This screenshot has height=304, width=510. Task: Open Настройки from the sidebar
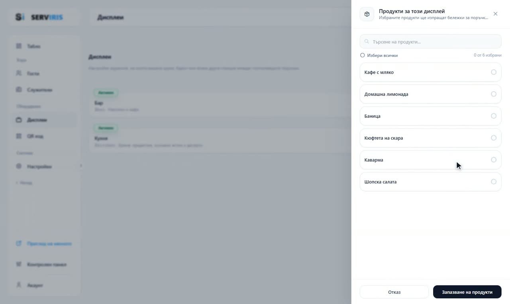pyautogui.click(x=45, y=166)
